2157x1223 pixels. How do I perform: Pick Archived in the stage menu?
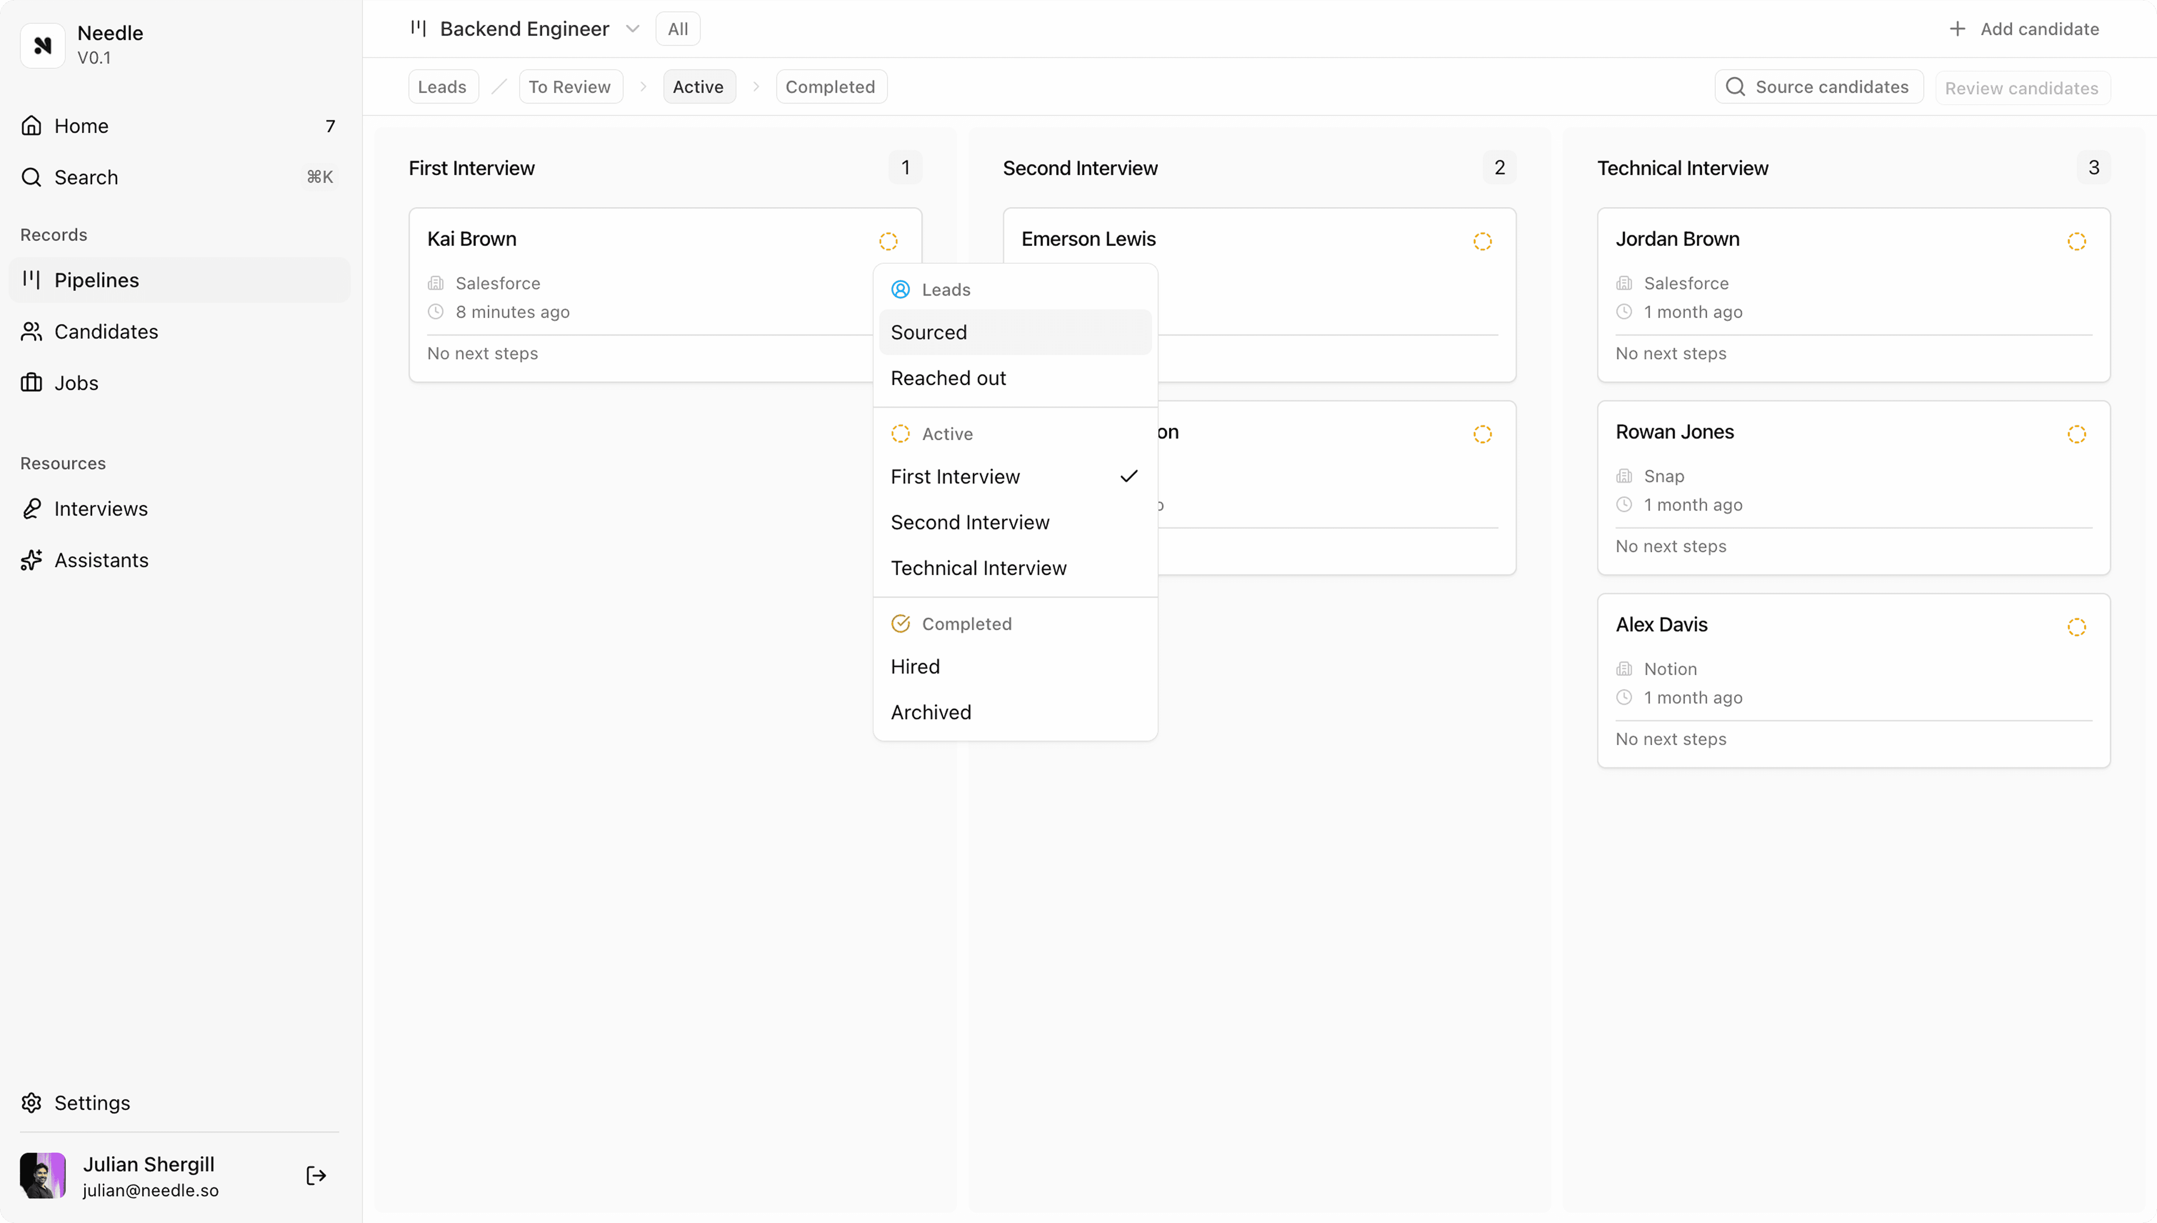931,712
